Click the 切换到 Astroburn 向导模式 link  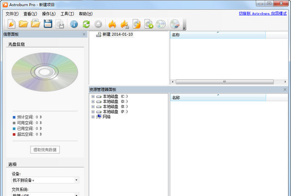(x=262, y=14)
